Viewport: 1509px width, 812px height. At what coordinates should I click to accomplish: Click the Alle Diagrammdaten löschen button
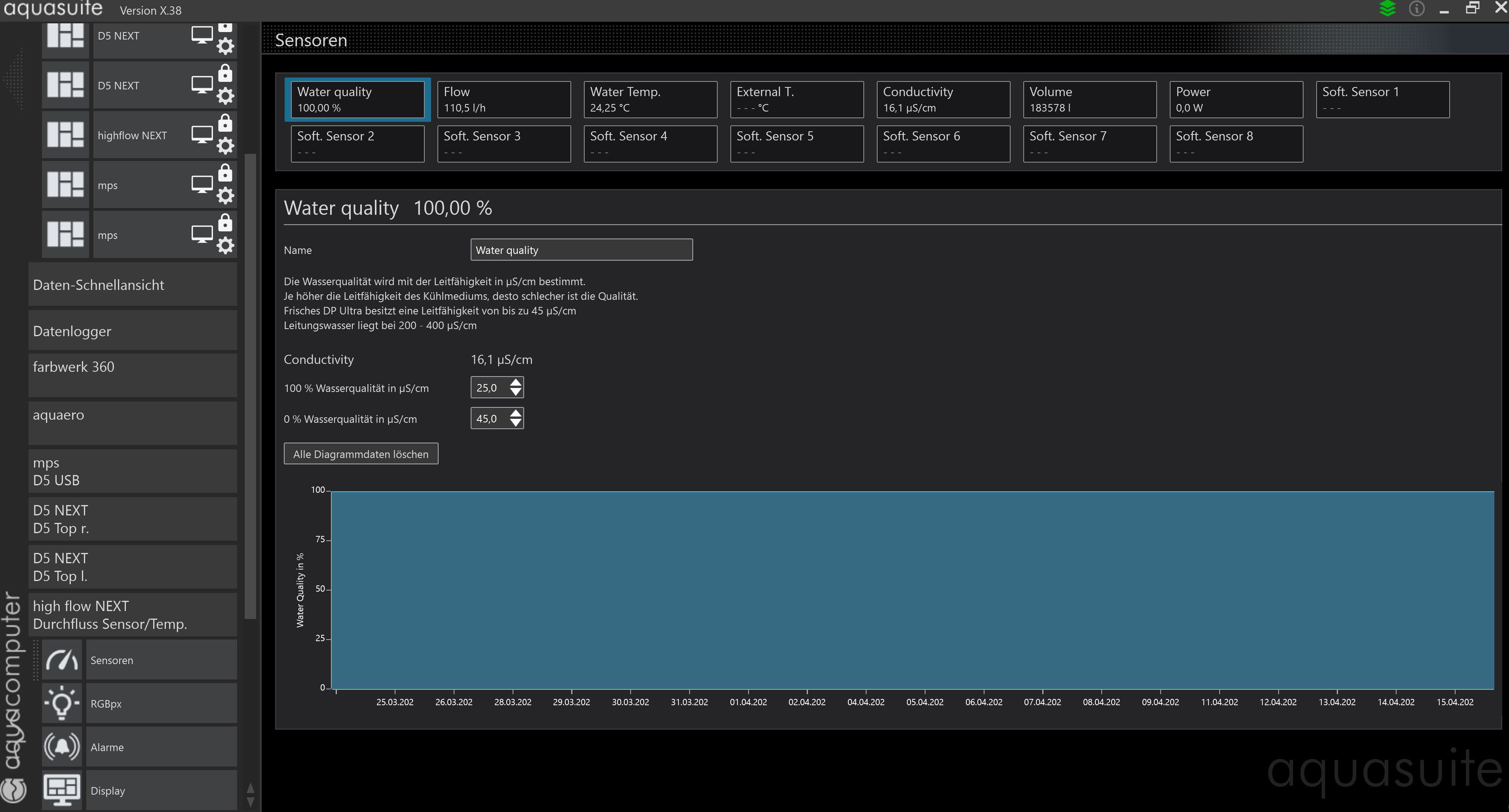[x=361, y=454]
